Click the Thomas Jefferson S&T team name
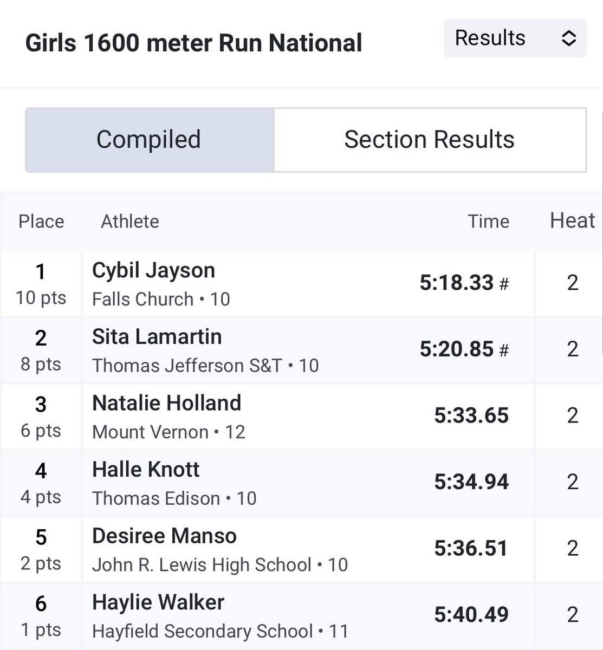The width and height of the screenshot is (603, 650). click(187, 366)
